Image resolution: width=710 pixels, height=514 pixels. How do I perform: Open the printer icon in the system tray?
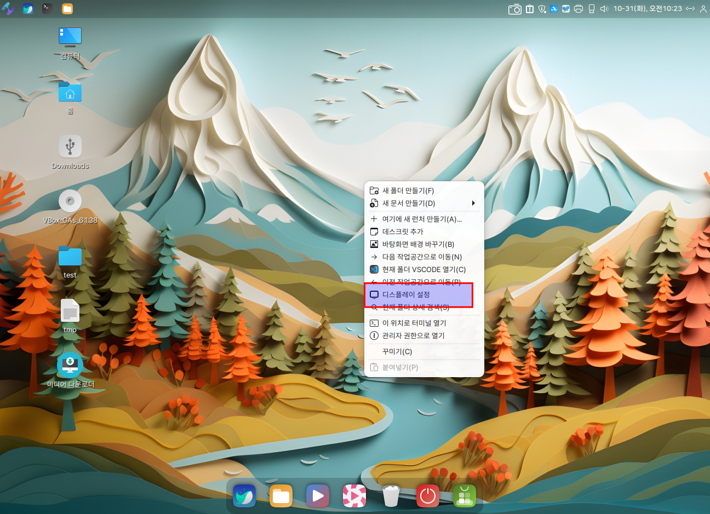tap(579, 9)
